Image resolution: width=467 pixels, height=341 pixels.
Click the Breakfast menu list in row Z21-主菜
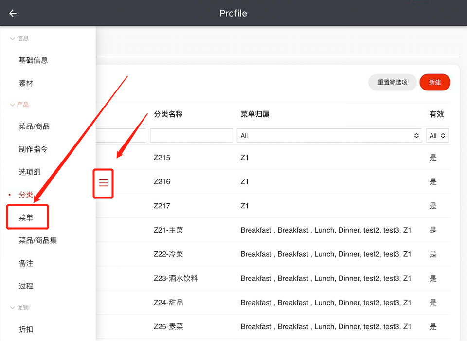click(x=326, y=230)
